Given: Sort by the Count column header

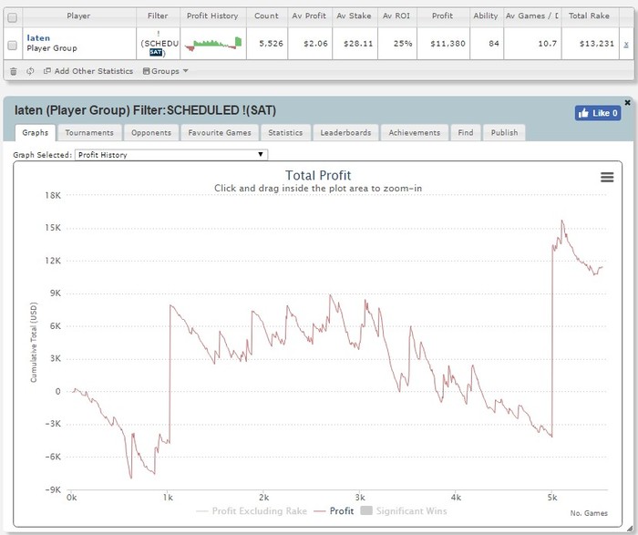Looking at the screenshot, I should click(266, 16).
